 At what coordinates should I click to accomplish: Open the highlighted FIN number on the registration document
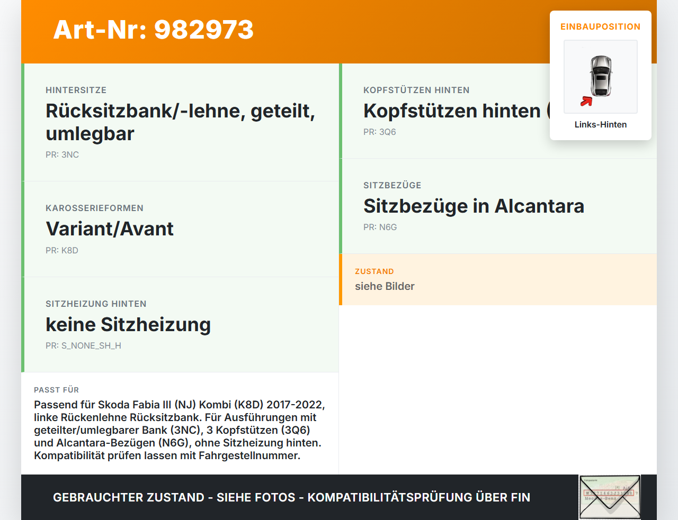(609, 493)
